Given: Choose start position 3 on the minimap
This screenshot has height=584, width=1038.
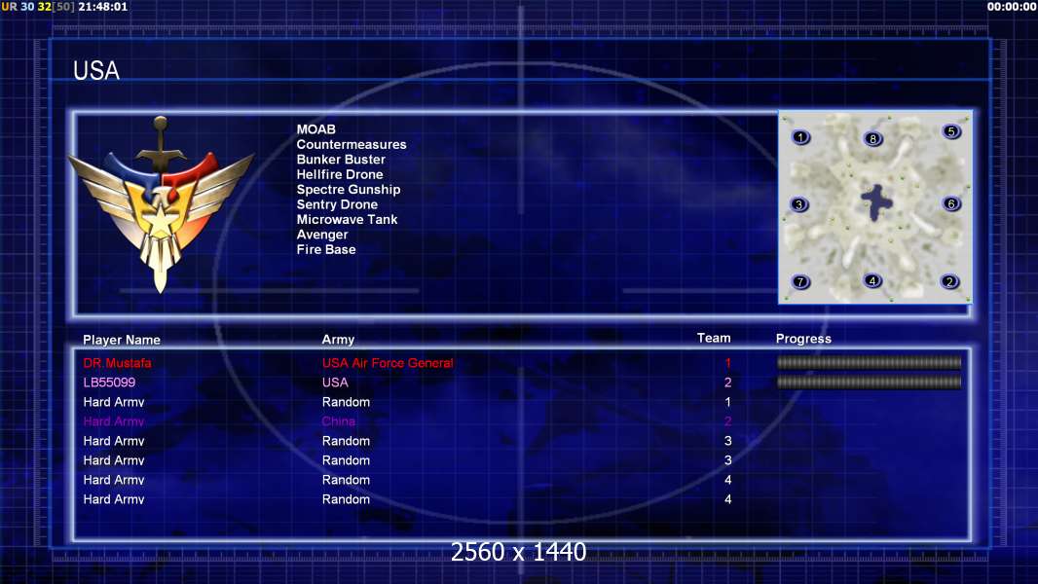Looking at the screenshot, I should pyautogui.click(x=799, y=204).
